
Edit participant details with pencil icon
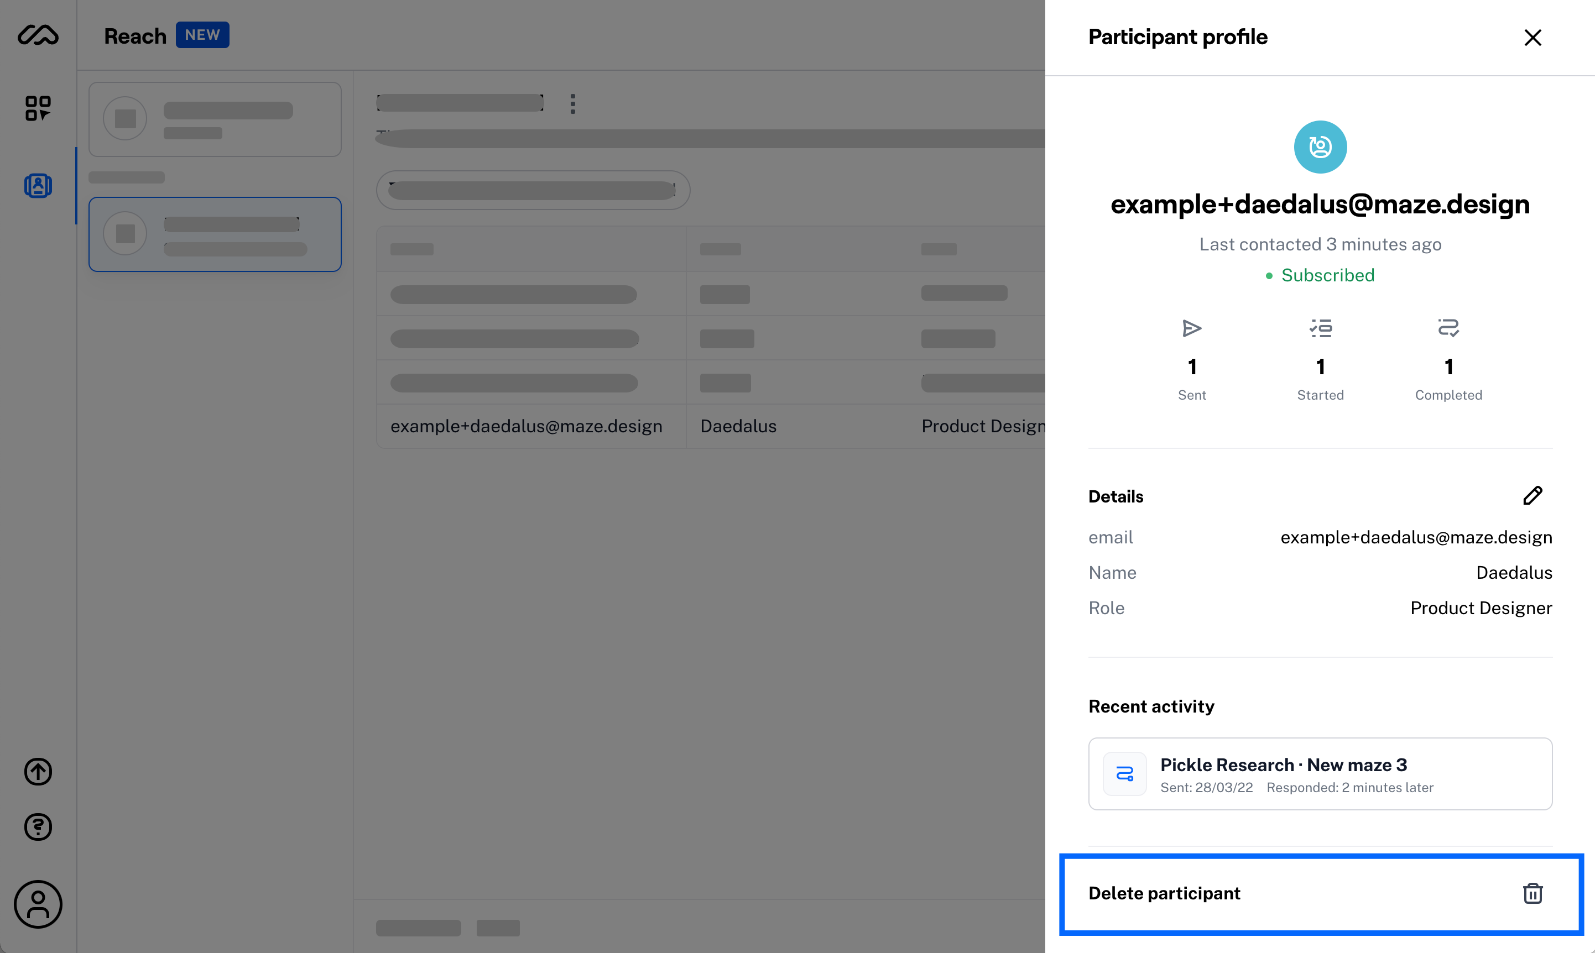click(1532, 496)
